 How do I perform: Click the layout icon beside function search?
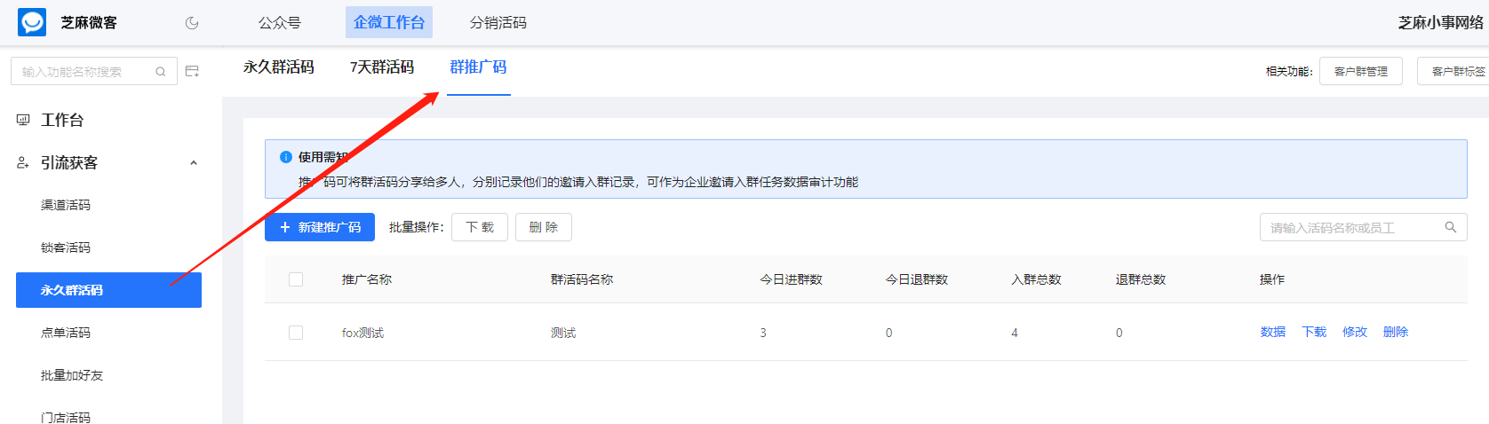(x=192, y=71)
